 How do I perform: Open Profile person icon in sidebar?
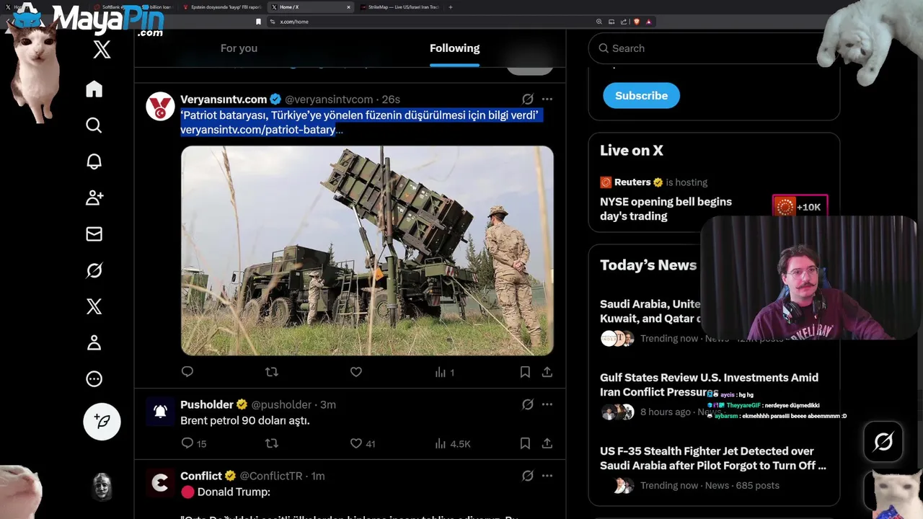coord(94,342)
